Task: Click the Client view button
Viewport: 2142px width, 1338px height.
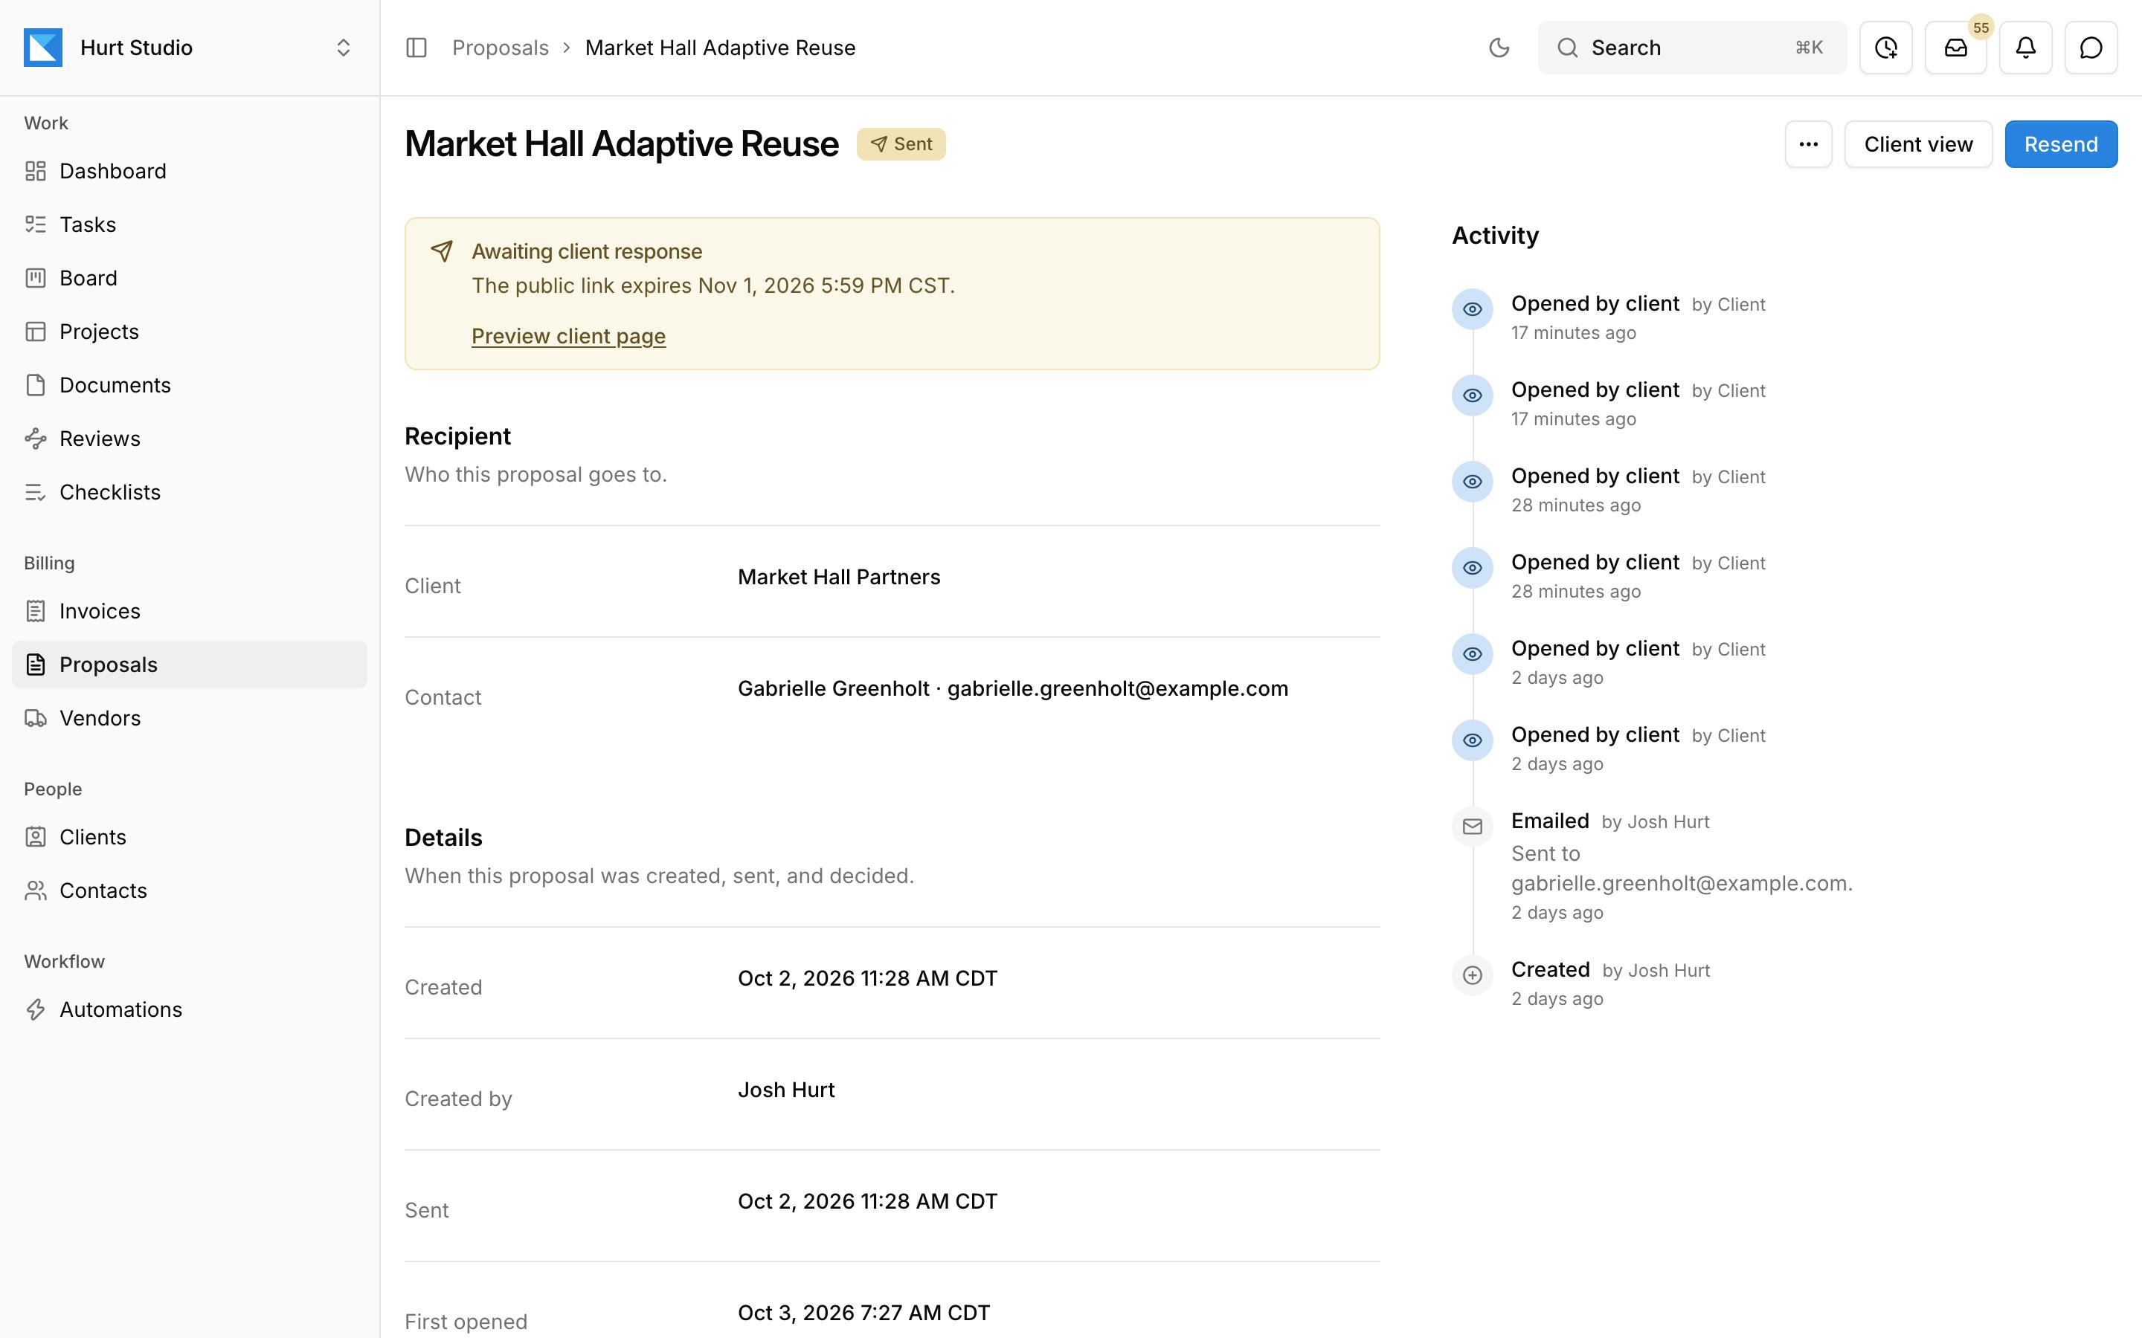Action: point(1918,144)
